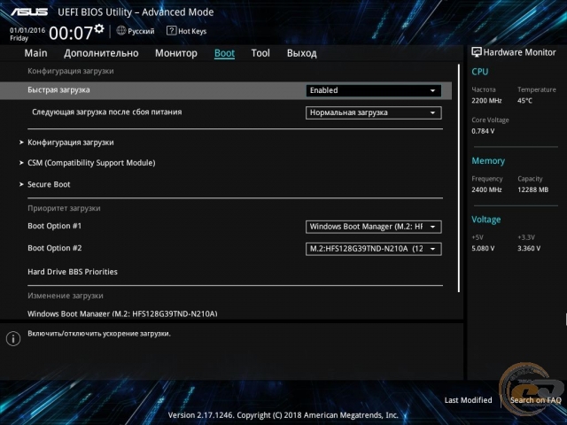567x425 pixels.
Task: Click the globe language icon
Action: point(121,31)
